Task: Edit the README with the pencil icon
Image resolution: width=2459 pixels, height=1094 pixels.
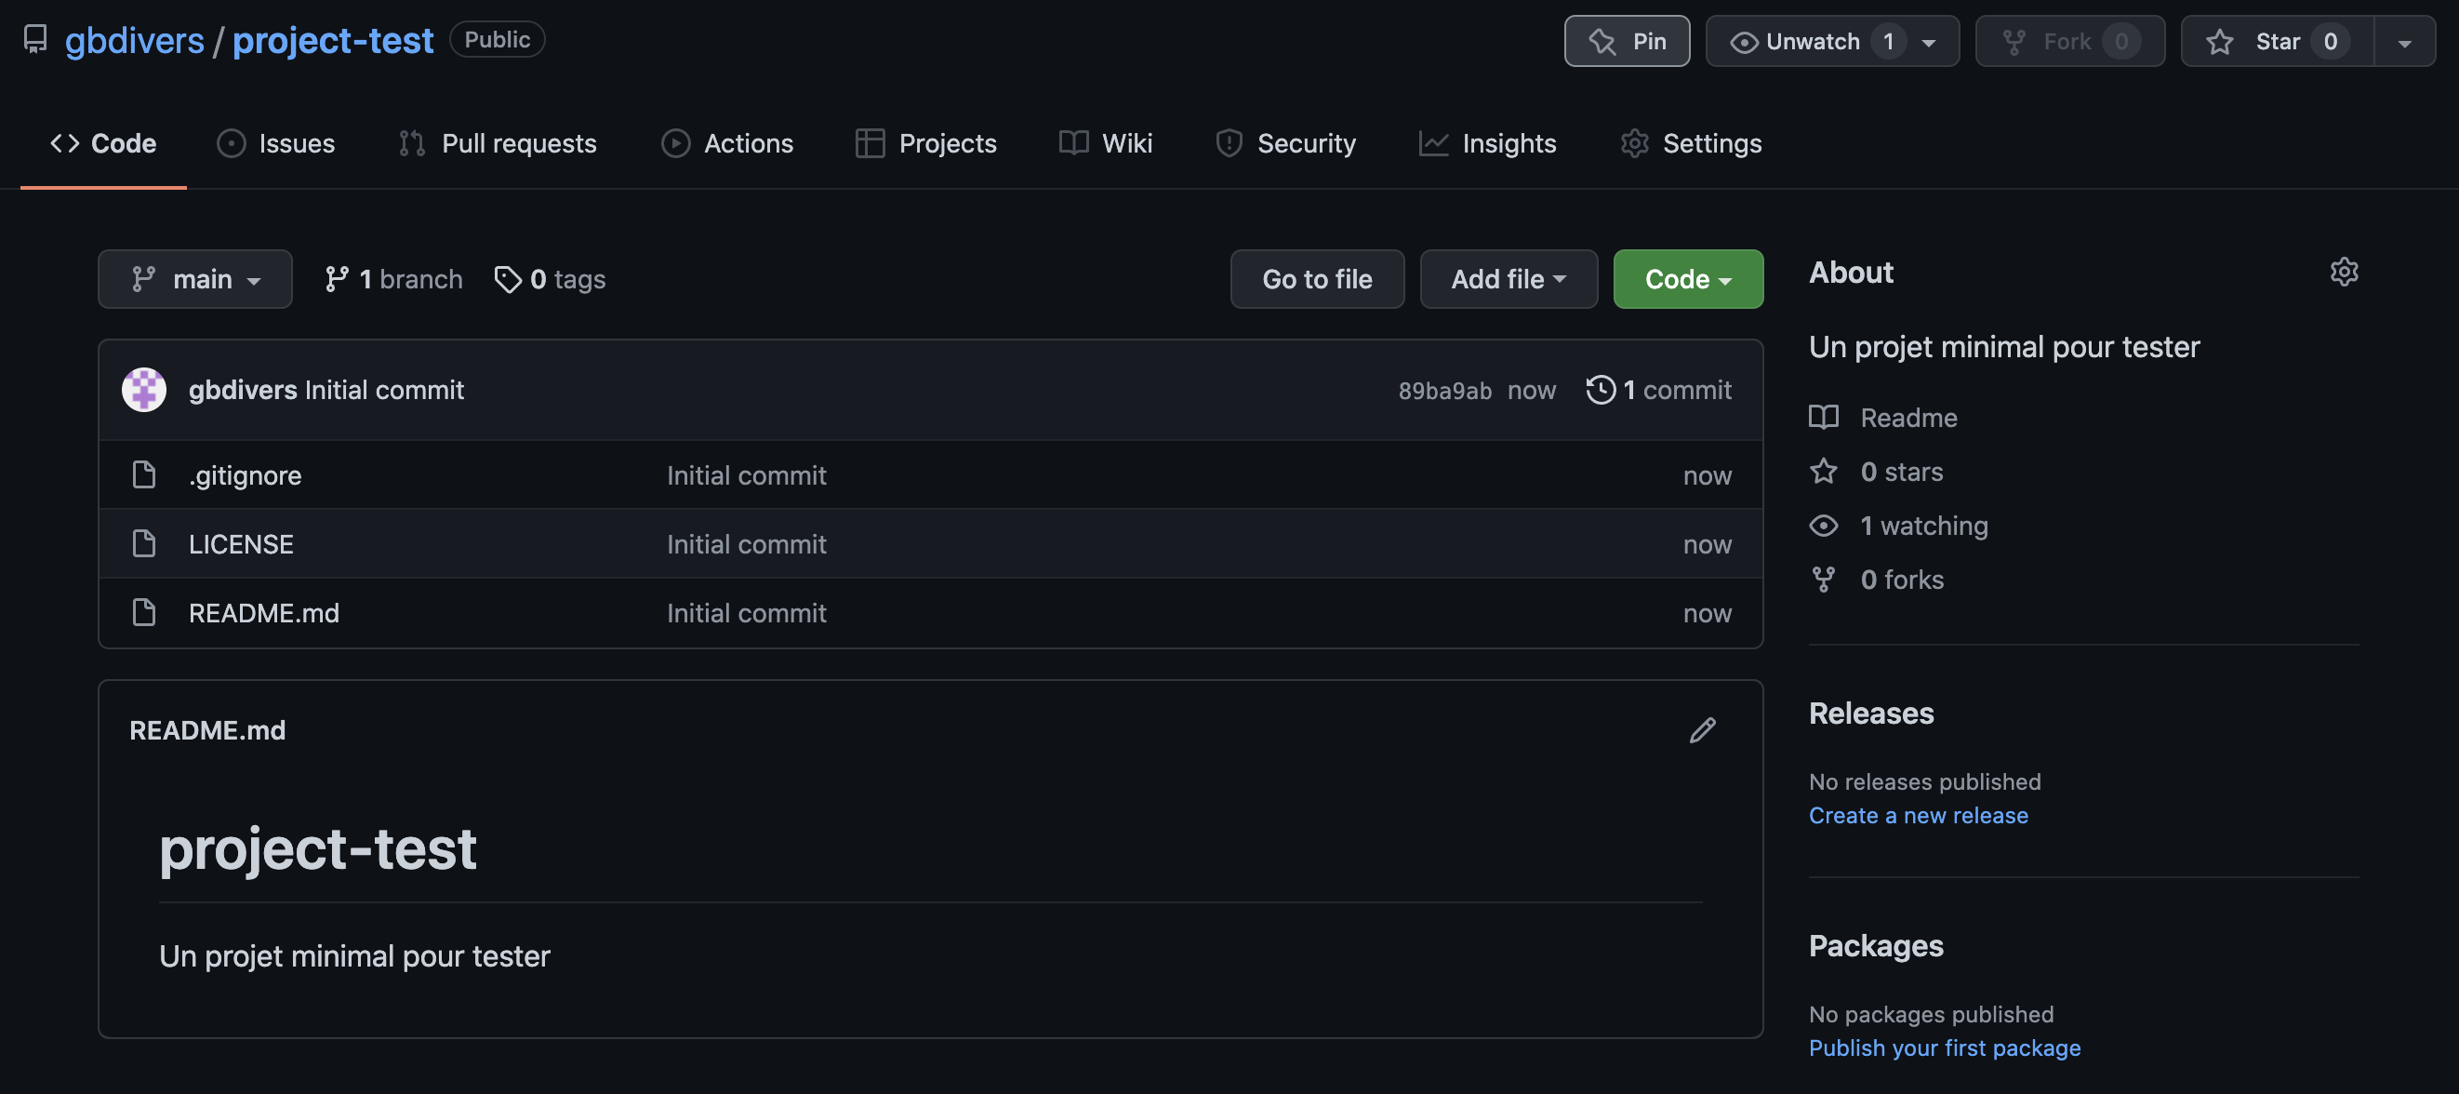Action: 1703,730
